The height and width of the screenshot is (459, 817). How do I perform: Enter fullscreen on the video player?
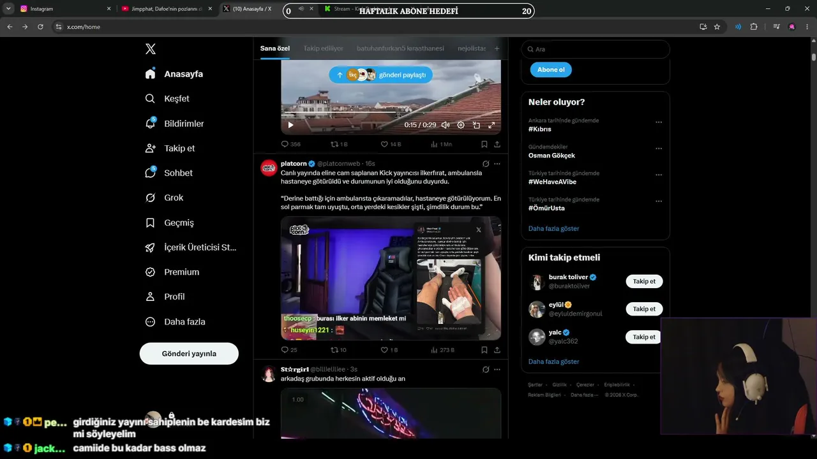(491, 125)
